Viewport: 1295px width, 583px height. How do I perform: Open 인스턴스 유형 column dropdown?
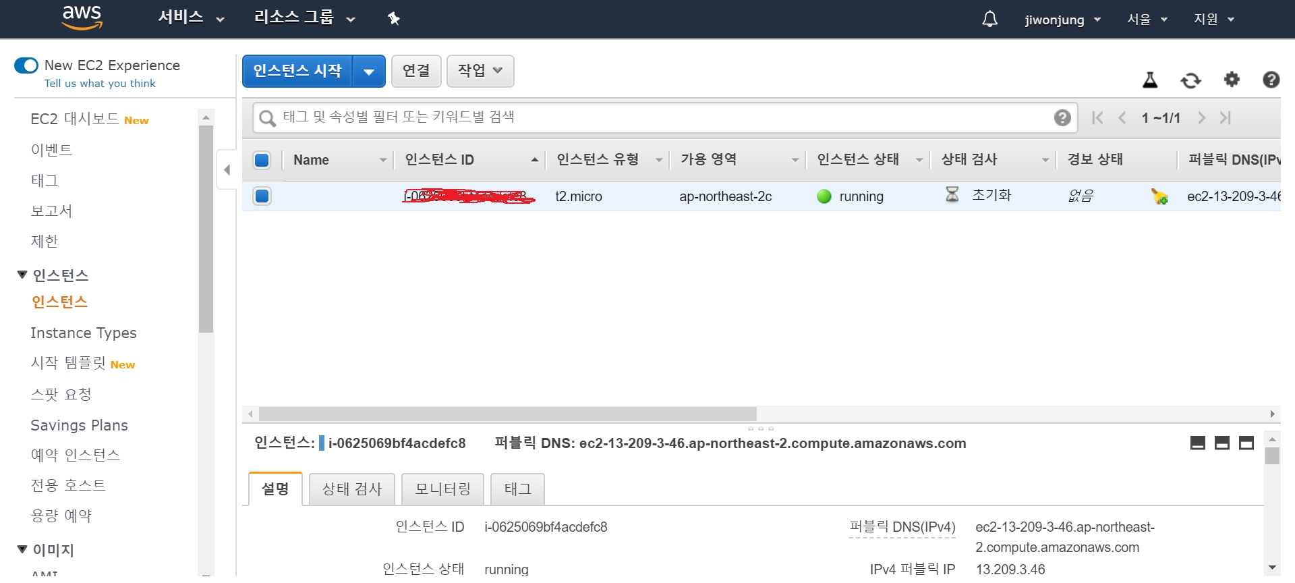pos(658,160)
